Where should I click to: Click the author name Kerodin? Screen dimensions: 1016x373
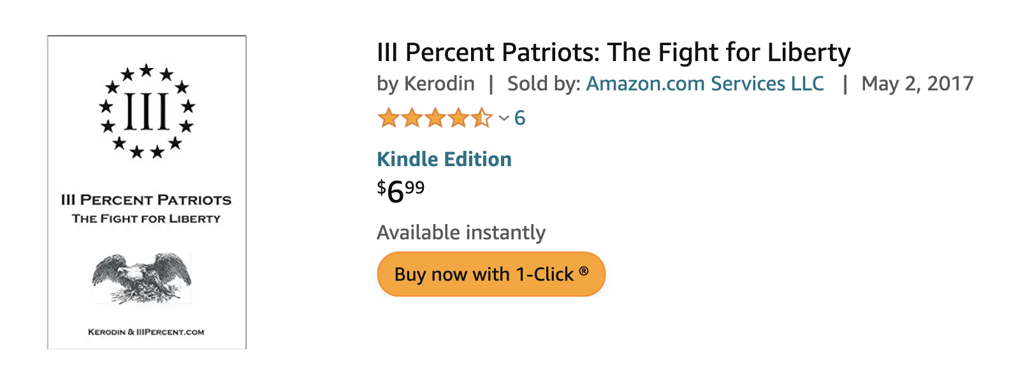(439, 83)
